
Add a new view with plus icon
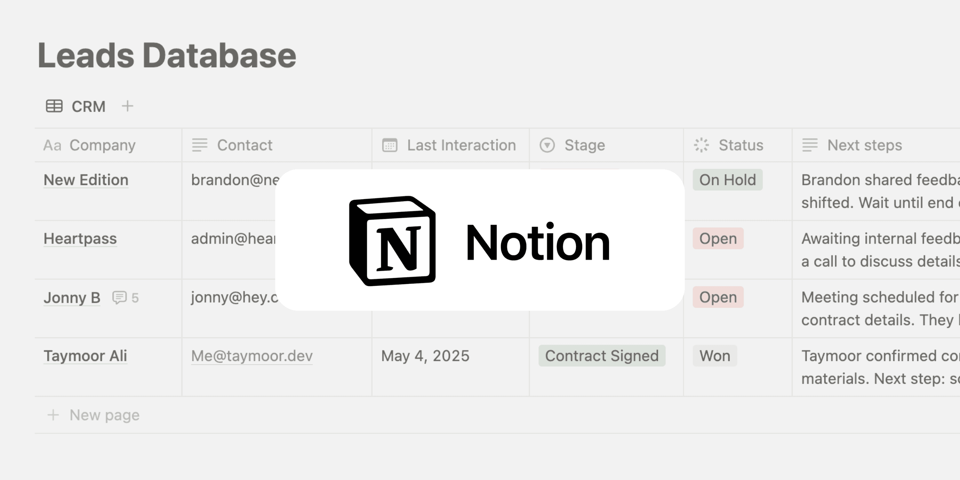click(x=127, y=106)
